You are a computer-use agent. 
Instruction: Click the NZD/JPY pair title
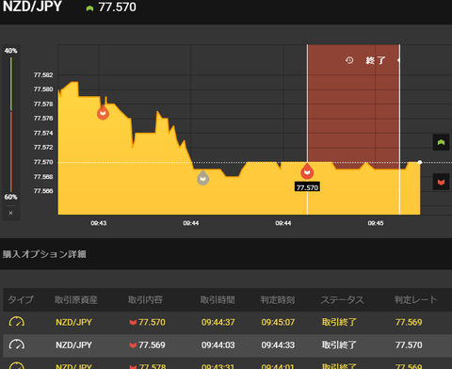[32, 7]
